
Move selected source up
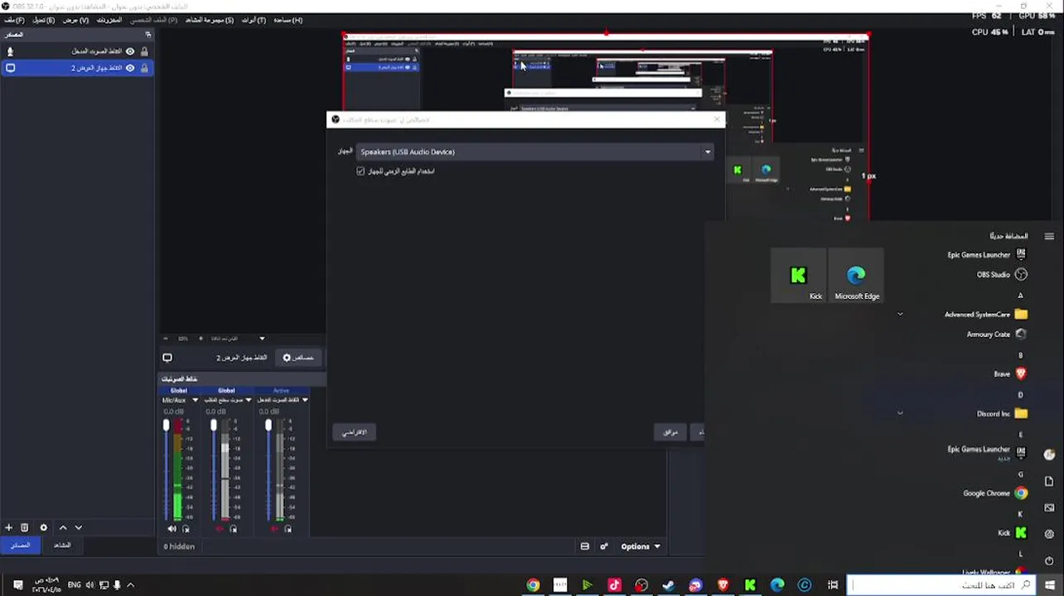(x=62, y=527)
